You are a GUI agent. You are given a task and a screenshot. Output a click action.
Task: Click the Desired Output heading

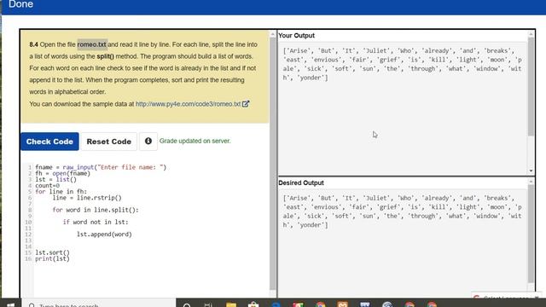(x=301, y=182)
